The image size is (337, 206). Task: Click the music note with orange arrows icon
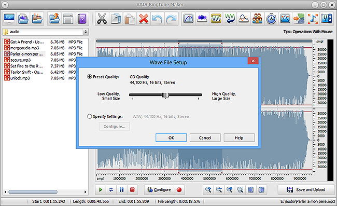(313, 19)
